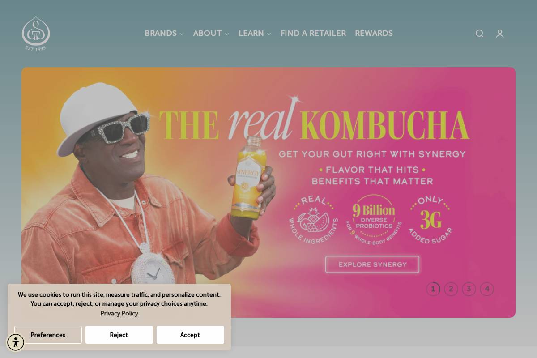Open the Privacy Policy link
The height and width of the screenshot is (358, 537).
pos(119,313)
